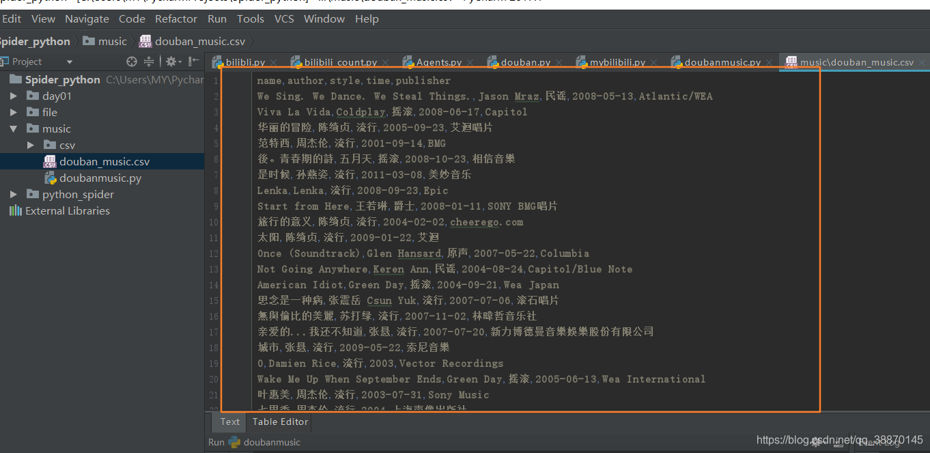The height and width of the screenshot is (453, 930).
Task: Click the CSV header line name,author,style,time,publisher
Action: [354, 81]
